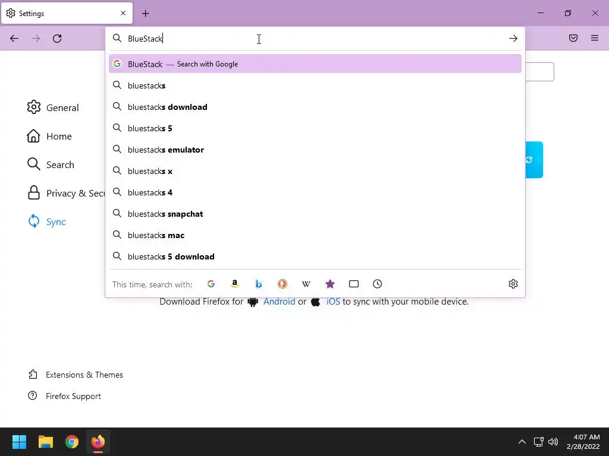The width and height of the screenshot is (609, 456).
Task: Reload the page with the refresh button
Action: tap(57, 39)
